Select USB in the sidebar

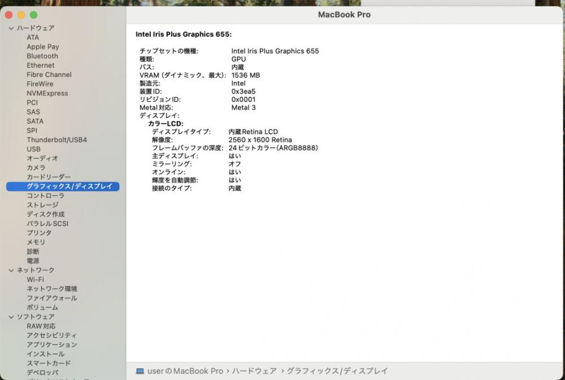33,149
